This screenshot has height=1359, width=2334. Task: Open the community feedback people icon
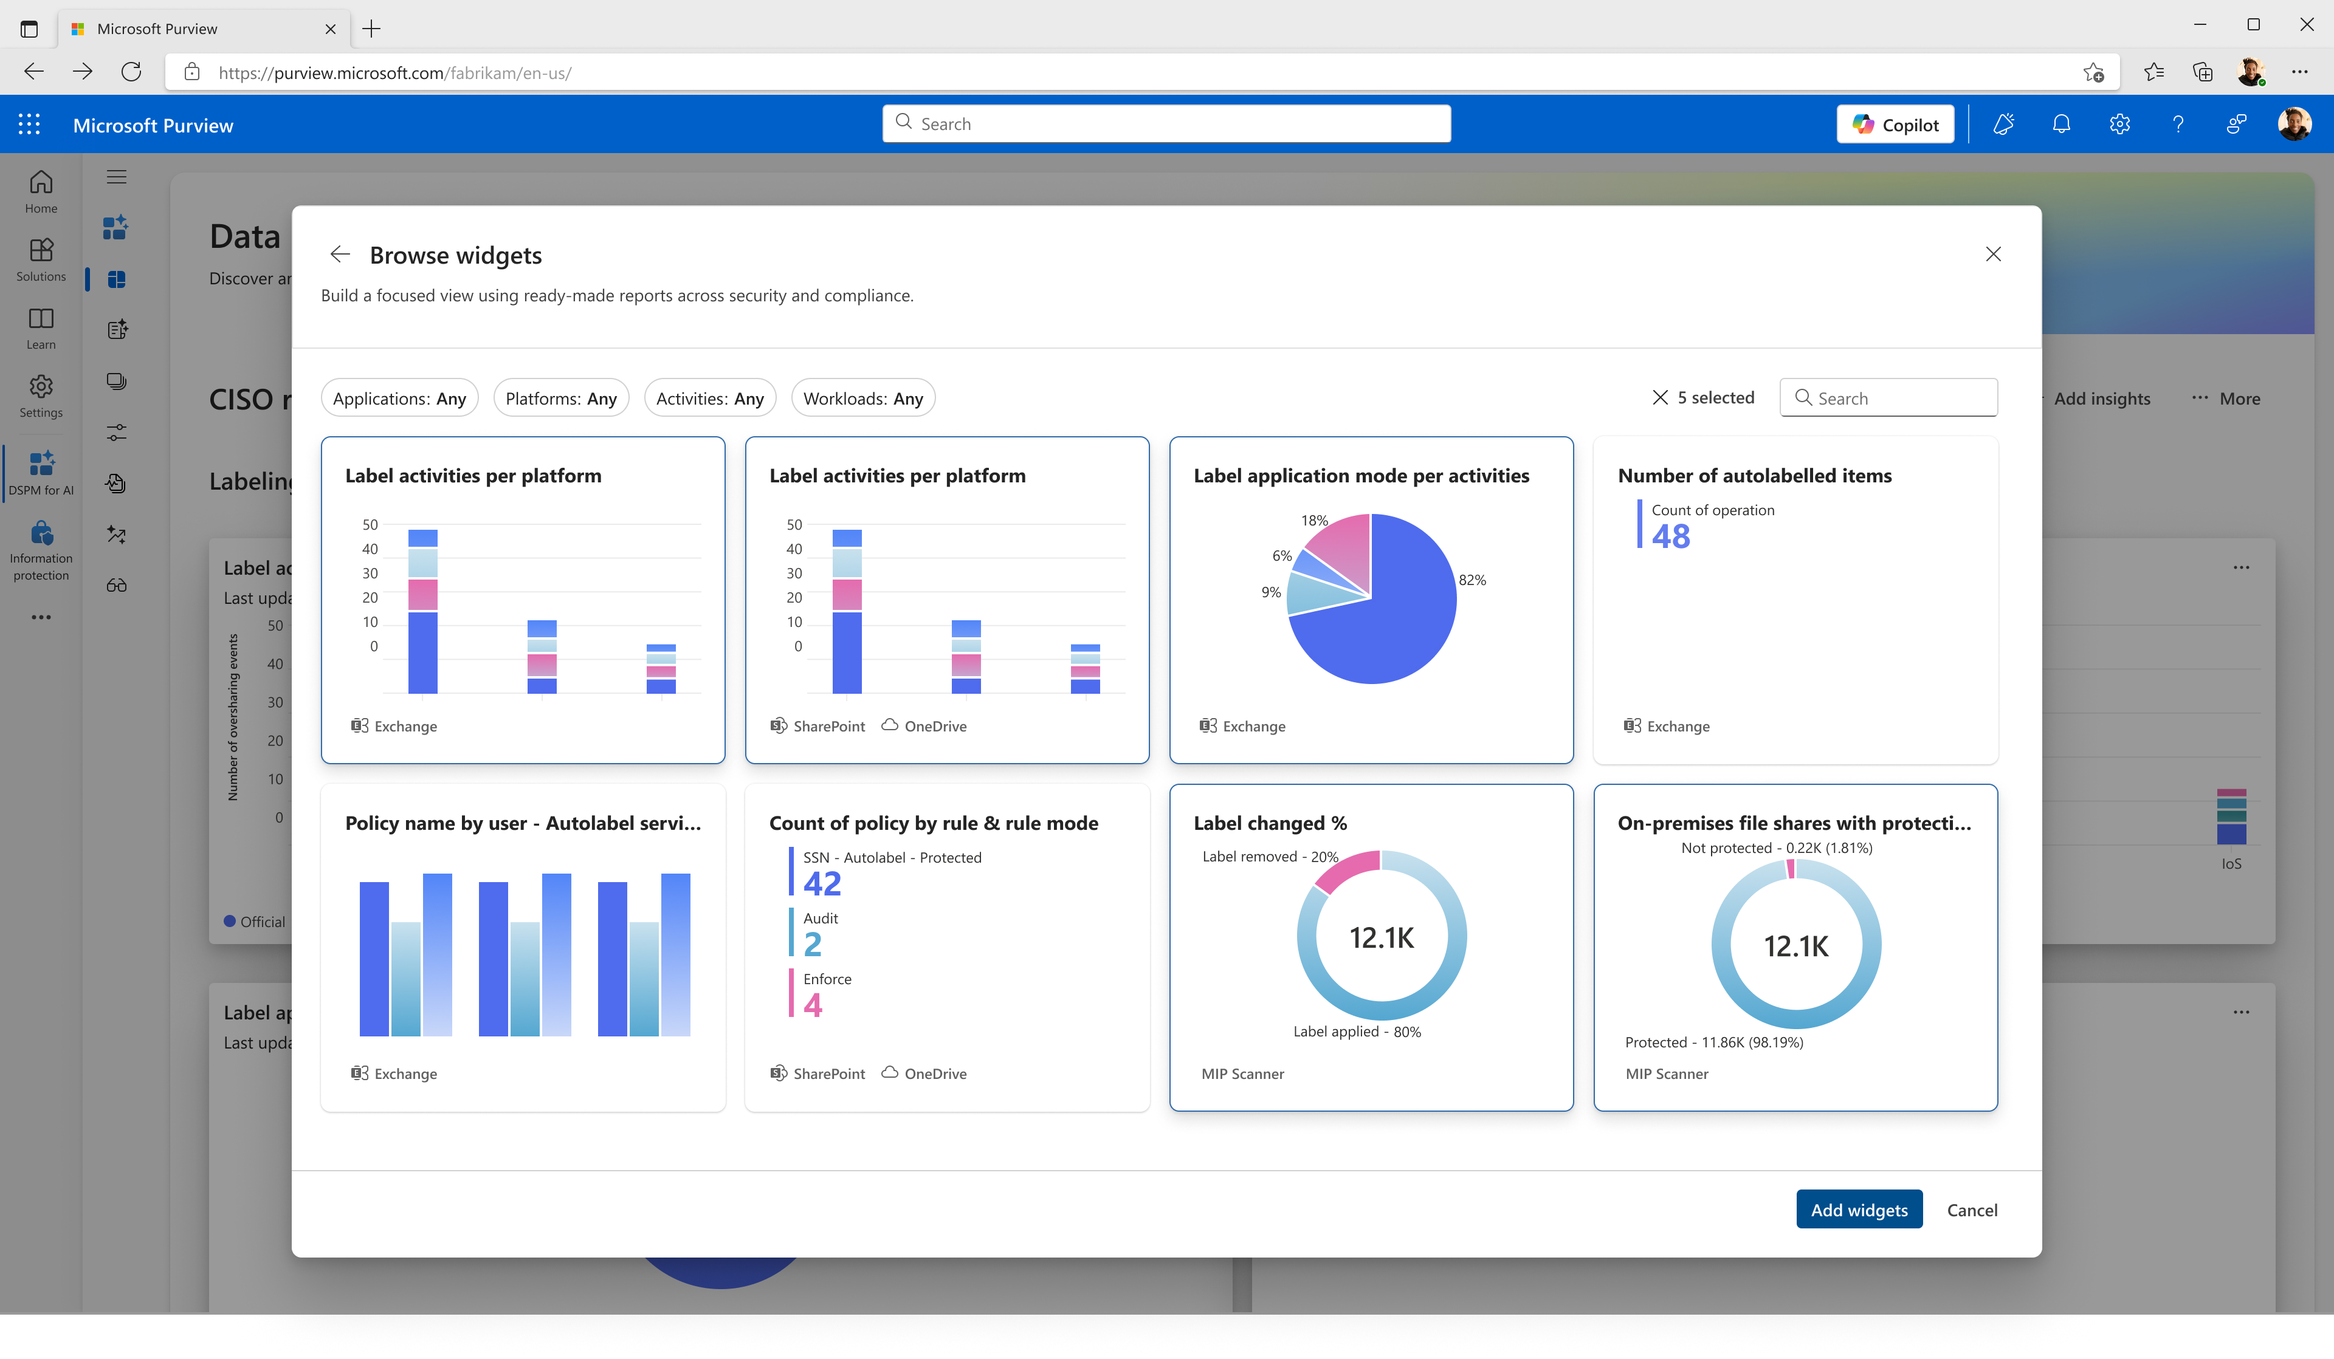[2237, 124]
